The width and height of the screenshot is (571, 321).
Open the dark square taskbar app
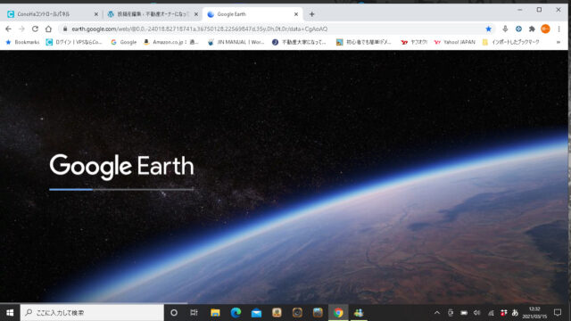(318, 313)
